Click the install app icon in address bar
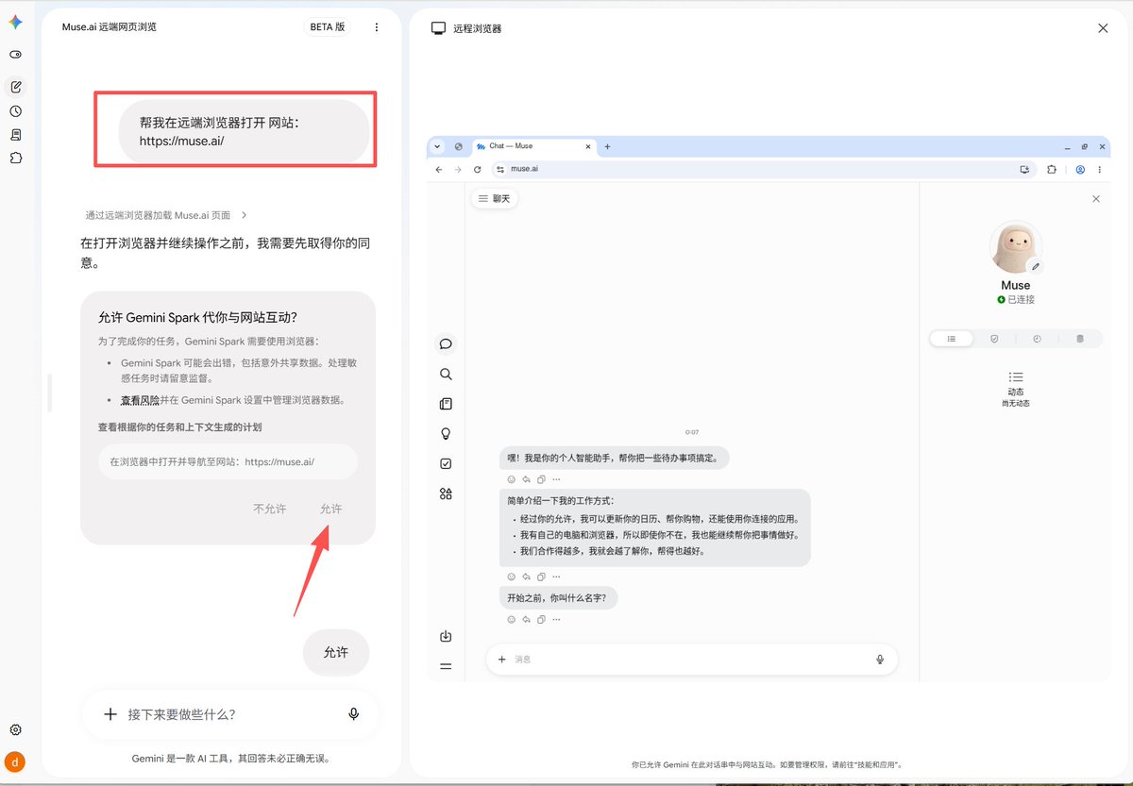Viewport: 1133px width, 786px height. pos(1024,169)
